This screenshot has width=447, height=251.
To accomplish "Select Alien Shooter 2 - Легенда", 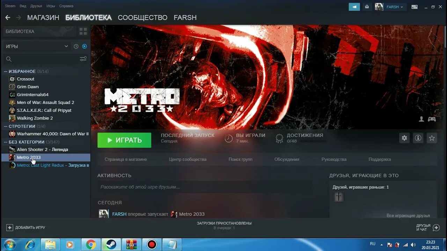I will [42, 150].
